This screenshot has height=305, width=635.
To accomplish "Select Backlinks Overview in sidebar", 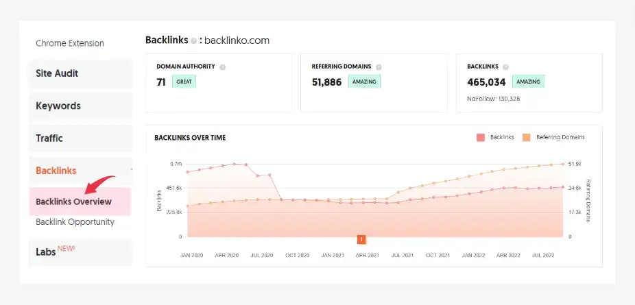I will click(73, 202).
